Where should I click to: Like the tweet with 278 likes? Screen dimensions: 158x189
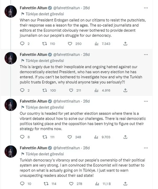[x=70, y=183]
